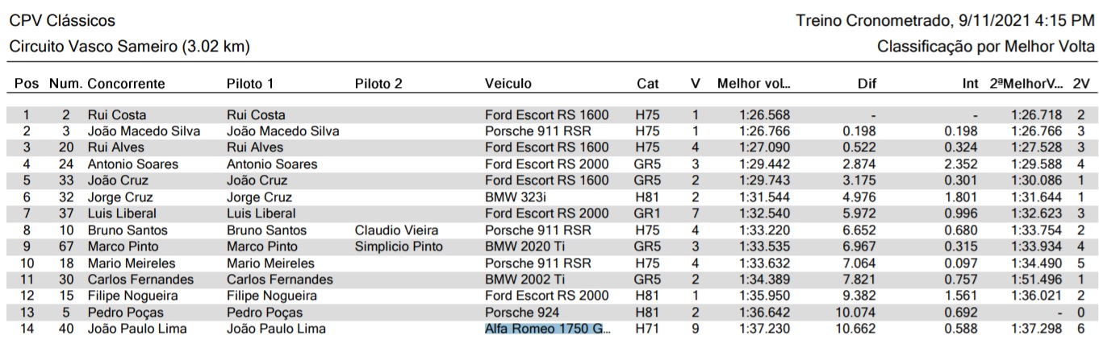The image size is (1099, 344).
Task: Click the Melhor volta column header
Action: [754, 84]
